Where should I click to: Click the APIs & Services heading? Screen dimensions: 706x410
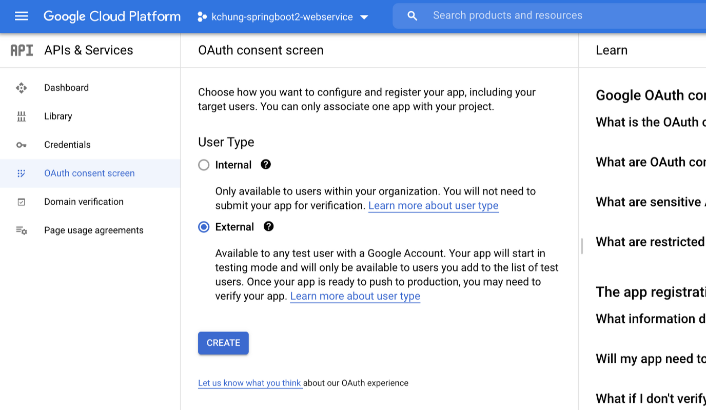coord(89,50)
